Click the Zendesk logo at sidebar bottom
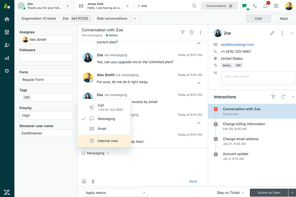Image resolution: width=296 pixels, height=197 pixels. click(x=7, y=192)
